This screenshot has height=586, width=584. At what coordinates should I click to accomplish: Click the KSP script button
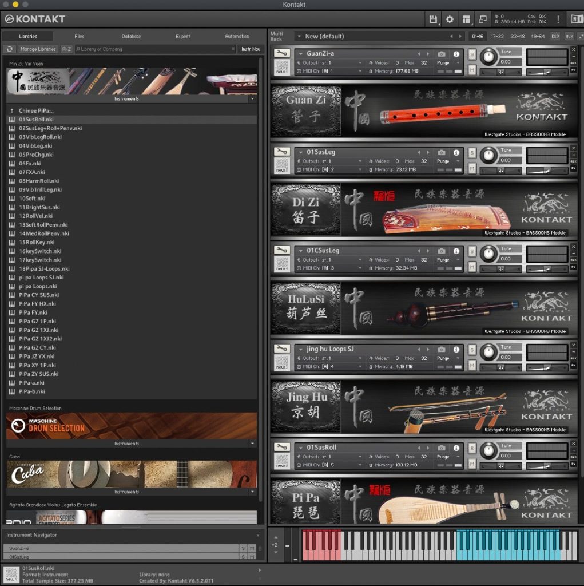coord(555,36)
